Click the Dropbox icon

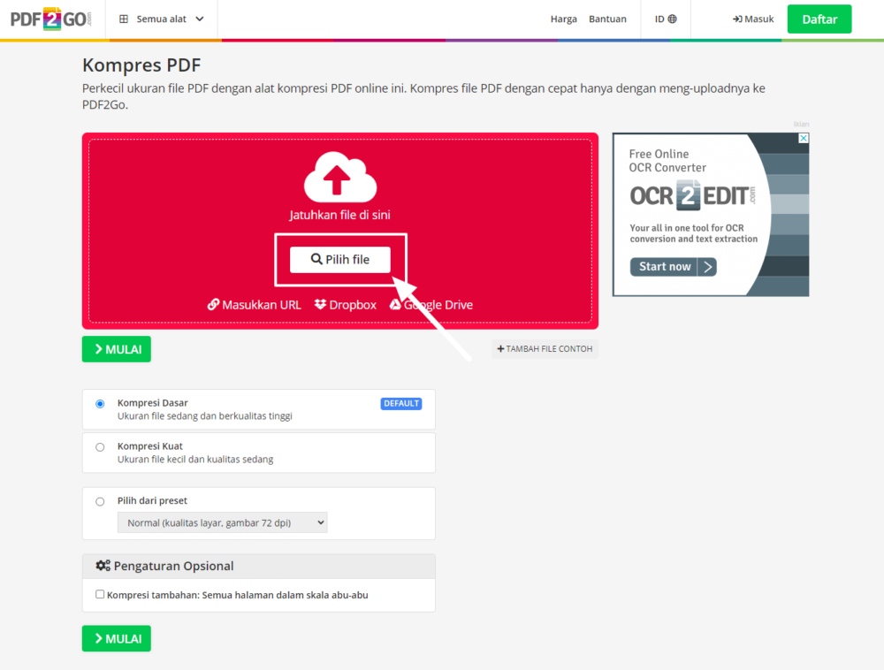pos(321,305)
